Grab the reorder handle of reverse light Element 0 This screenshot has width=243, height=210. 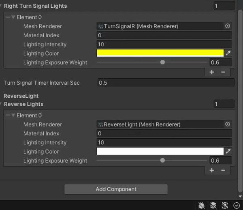[x=8, y=115]
